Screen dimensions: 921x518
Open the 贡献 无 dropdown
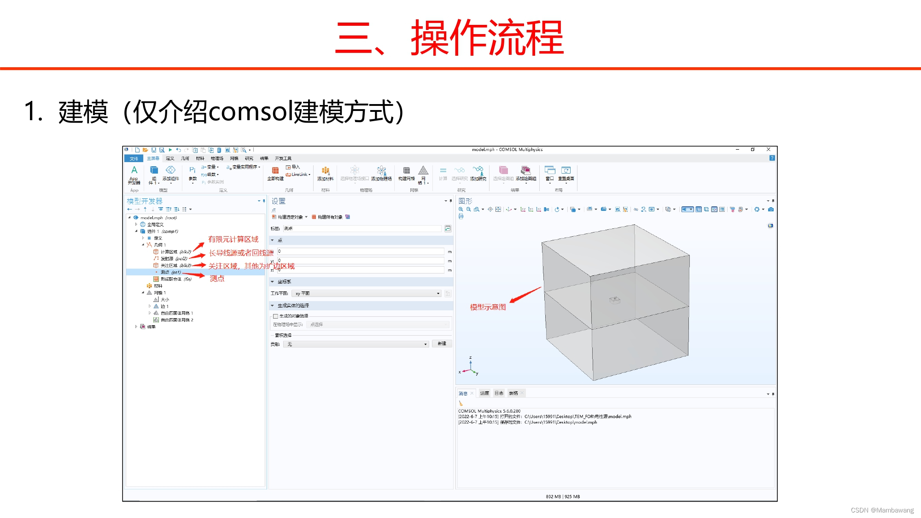(x=357, y=344)
